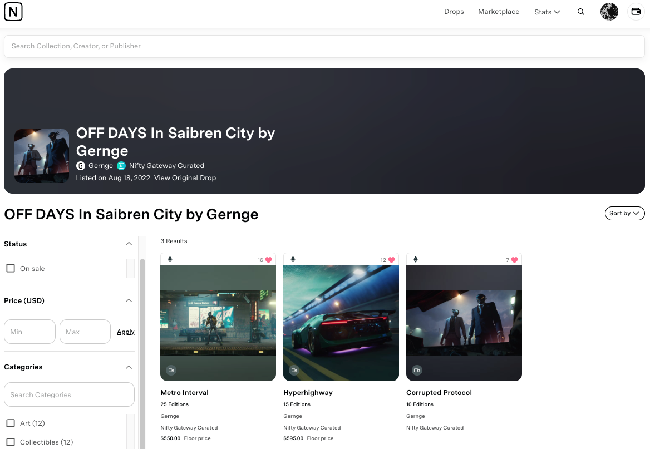Click Nifty Gateway Curated under Metro Interval

click(189, 427)
